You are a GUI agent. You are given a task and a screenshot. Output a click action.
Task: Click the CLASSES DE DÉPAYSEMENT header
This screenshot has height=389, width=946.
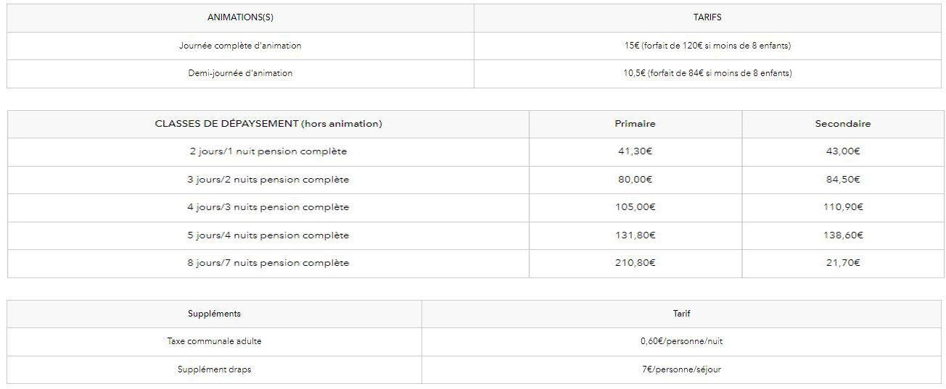pos(268,124)
